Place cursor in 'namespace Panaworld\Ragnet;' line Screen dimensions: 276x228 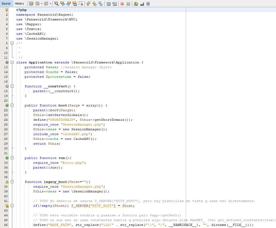(x=45, y=15)
